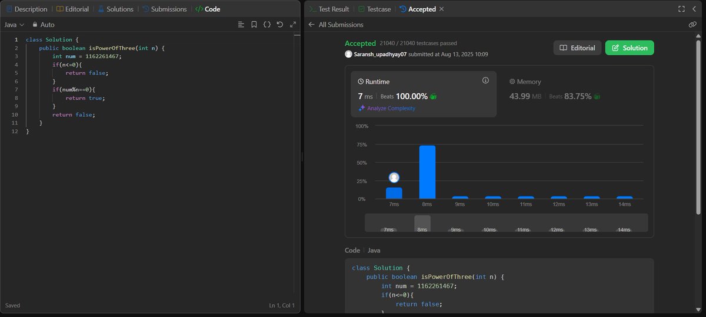Switch to the Editorial tab
Image resolution: width=706 pixels, height=317 pixels.
tap(72, 9)
